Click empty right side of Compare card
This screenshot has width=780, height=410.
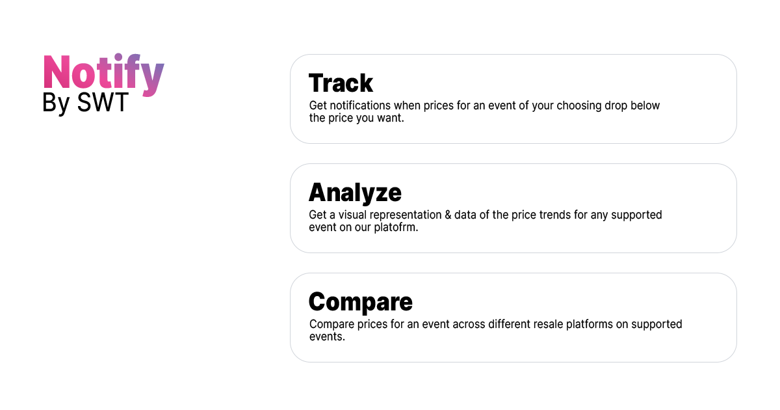click(708, 318)
